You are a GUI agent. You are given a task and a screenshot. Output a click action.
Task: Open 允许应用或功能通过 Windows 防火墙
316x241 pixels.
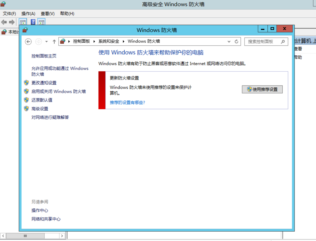pos(60,71)
